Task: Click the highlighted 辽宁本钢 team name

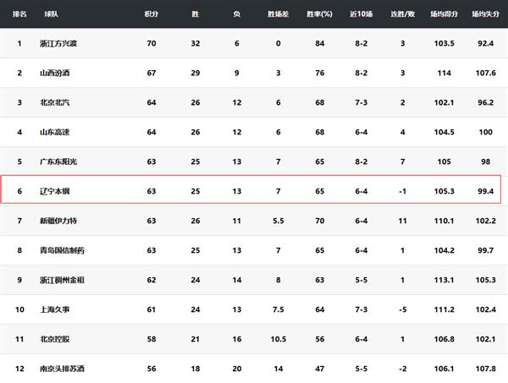Action: tap(52, 190)
